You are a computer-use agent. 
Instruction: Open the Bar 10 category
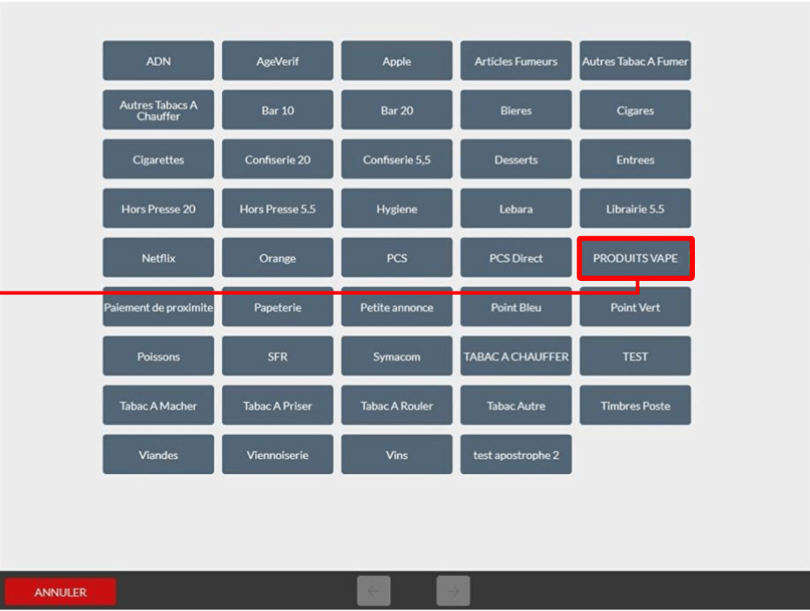(x=278, y=111)
